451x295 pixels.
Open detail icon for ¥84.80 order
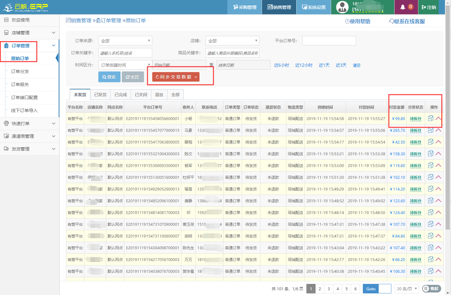click(x=431, y=236)
